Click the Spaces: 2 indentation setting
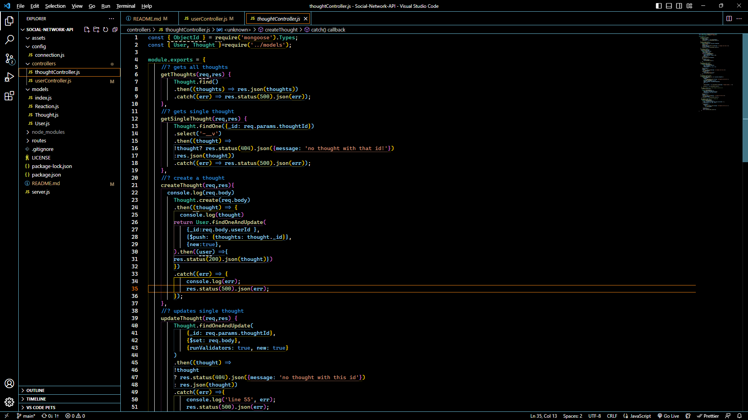The image size is (748, 420). (x=572, y=416)
